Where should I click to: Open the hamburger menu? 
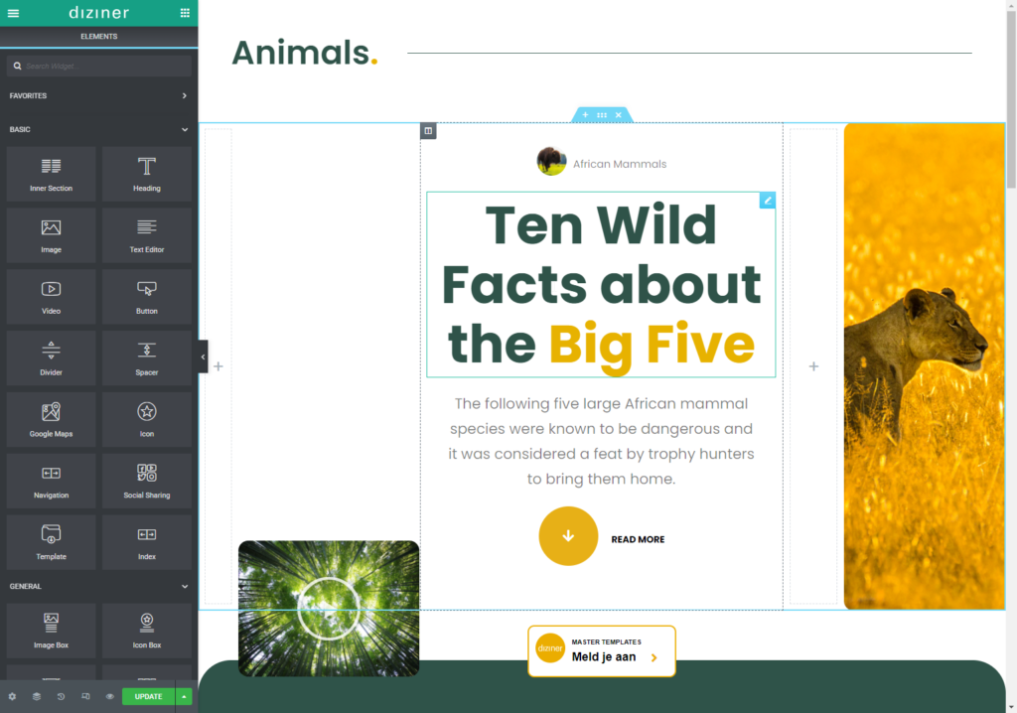point(13,13)
